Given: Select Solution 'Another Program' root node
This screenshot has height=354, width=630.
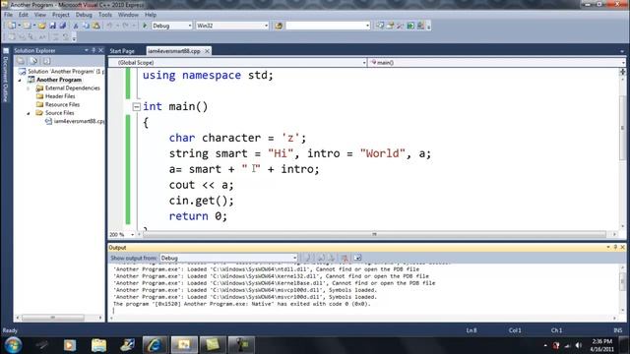Looking at the screenshot, I should [61, 72].
